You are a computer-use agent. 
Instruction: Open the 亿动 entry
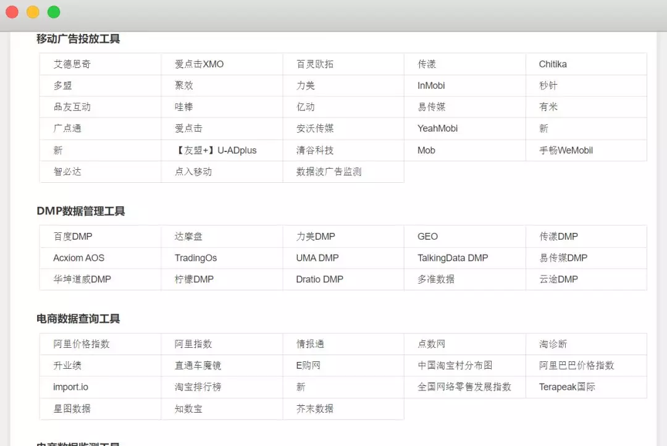click(x=306, y=107)
